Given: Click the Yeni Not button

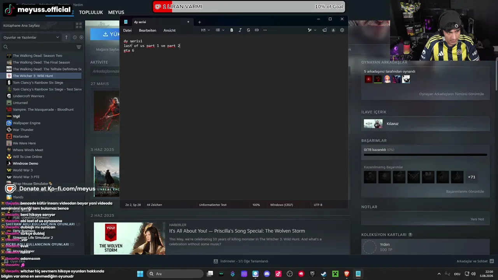Looking at the screenshot, I should 477,219.
